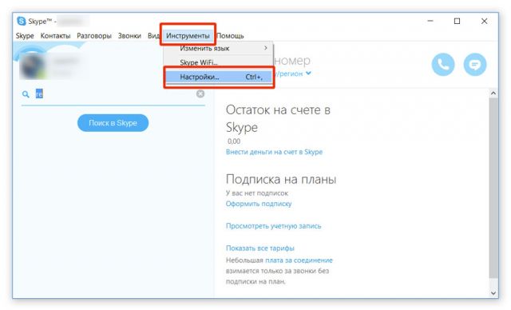This screenshot has width=511, height=310.
Task: Click the Подписка на планы heading
Action: pyautogui.click(x=281, y=179)
